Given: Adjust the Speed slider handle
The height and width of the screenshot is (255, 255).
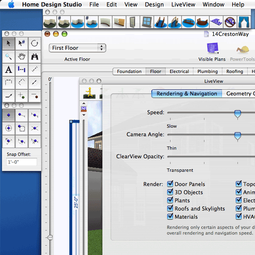Looking at the screenshot, I should pyautogui.click(x=238, y=113).
